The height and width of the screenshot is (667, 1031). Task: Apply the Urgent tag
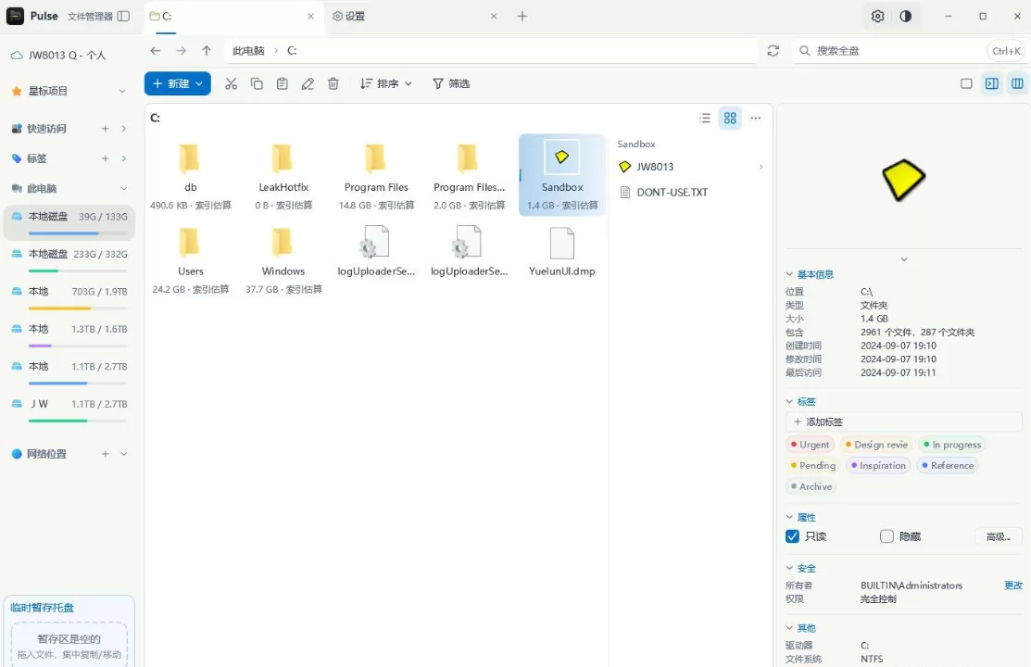point(810,445)
